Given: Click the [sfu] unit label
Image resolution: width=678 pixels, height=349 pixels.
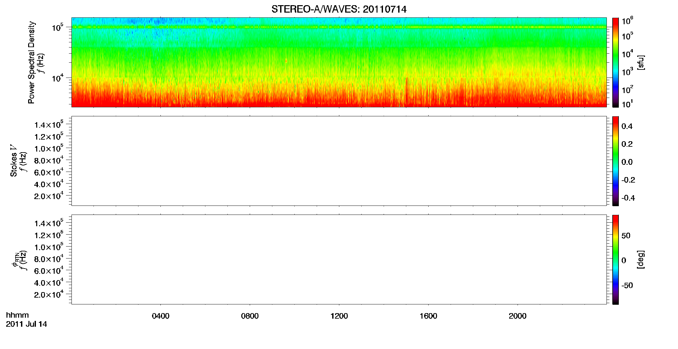Looking at the screenshot, I should 640,62.
